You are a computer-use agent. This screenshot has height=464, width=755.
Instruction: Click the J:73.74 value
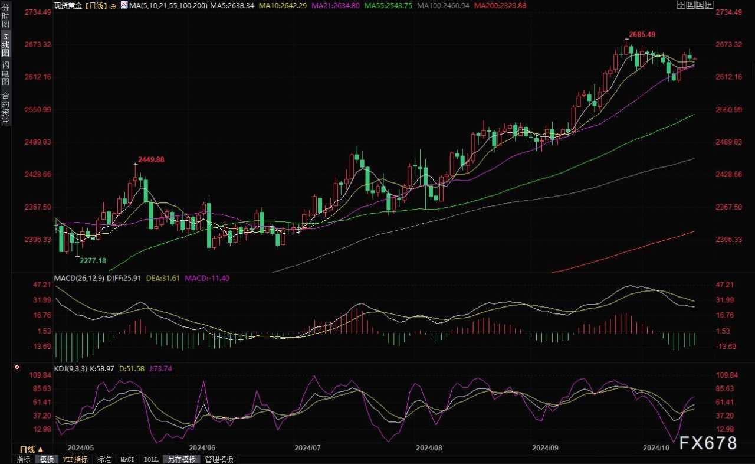tap(162, 368)
